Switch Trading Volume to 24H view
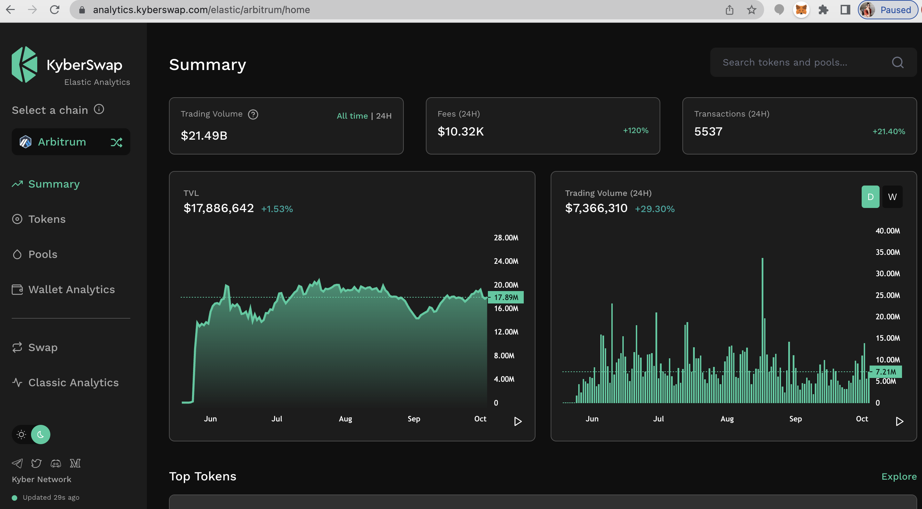This screenshot has width=922, height=509. click(x=383, y=116)
